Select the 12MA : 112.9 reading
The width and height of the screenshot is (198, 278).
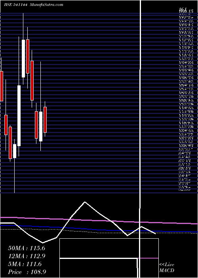[27, 256]
